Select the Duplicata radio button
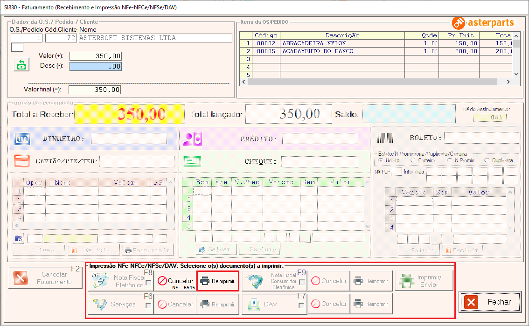Image resolution: width=529 pixels, height=326 pixels. click(x=487, y=160)
